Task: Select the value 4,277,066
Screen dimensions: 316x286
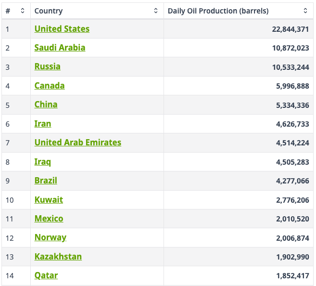Action: click(292, 181)
